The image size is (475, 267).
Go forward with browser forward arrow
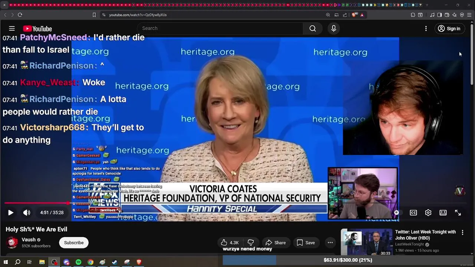(x=12, y=15)
